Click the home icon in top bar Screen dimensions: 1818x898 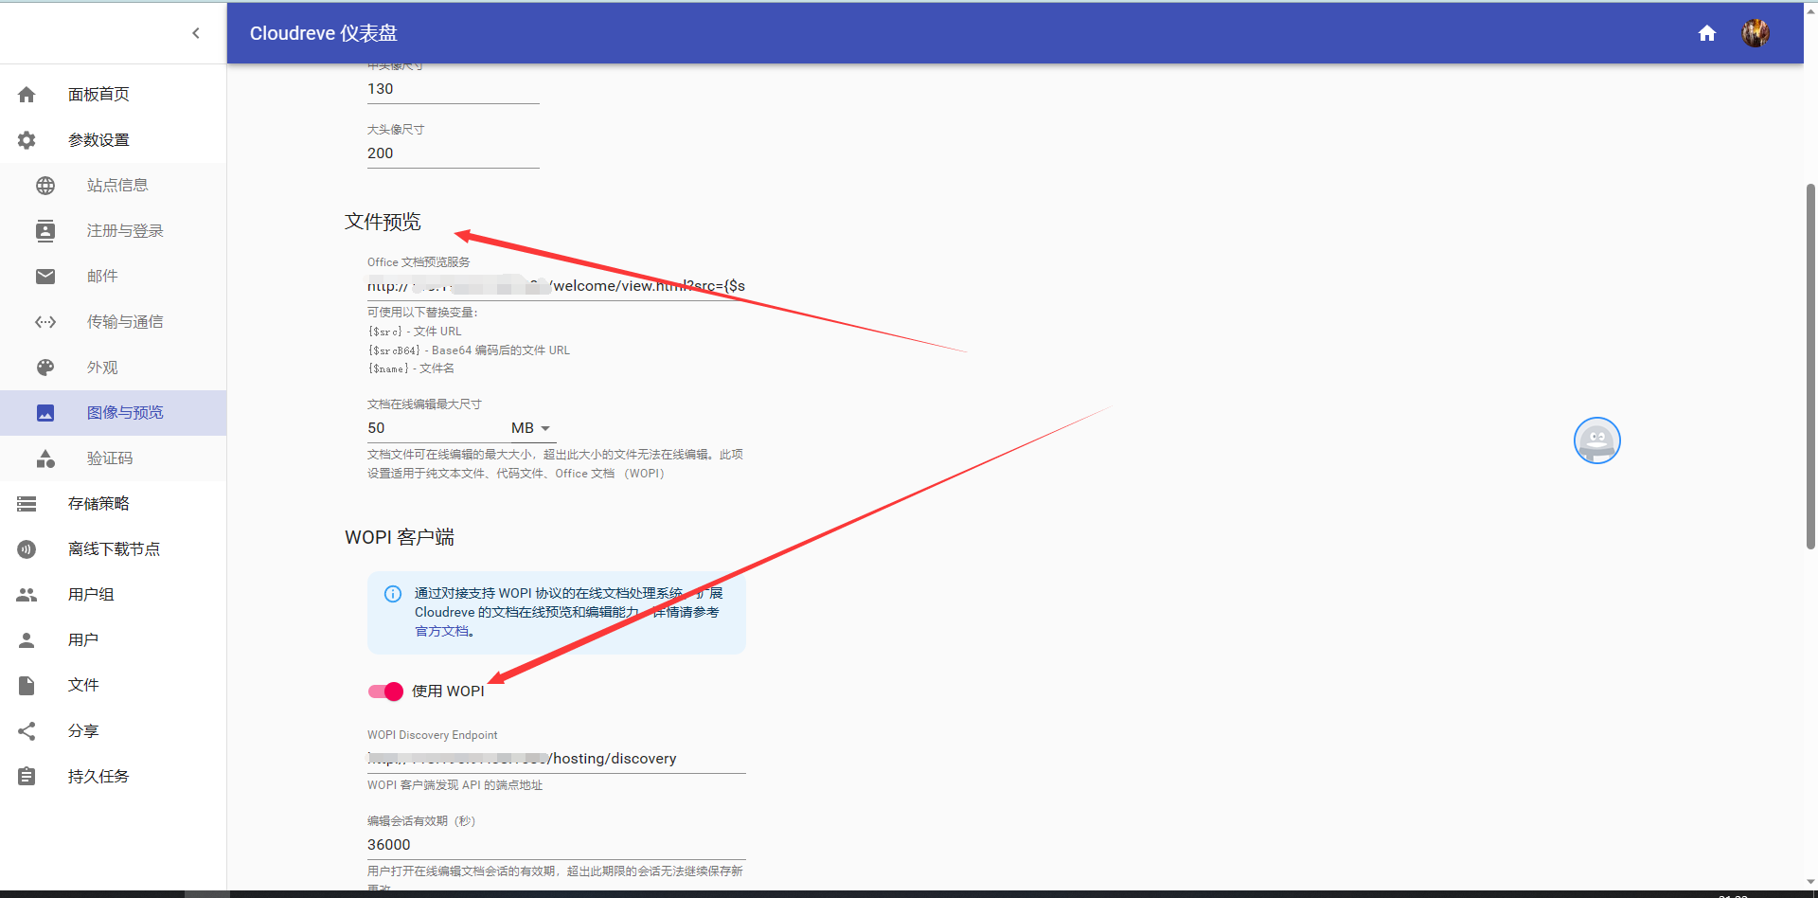[1706, 34]
